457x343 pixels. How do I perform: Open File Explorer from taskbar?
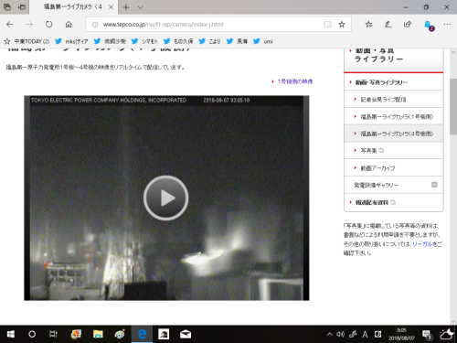pos(98,335)
